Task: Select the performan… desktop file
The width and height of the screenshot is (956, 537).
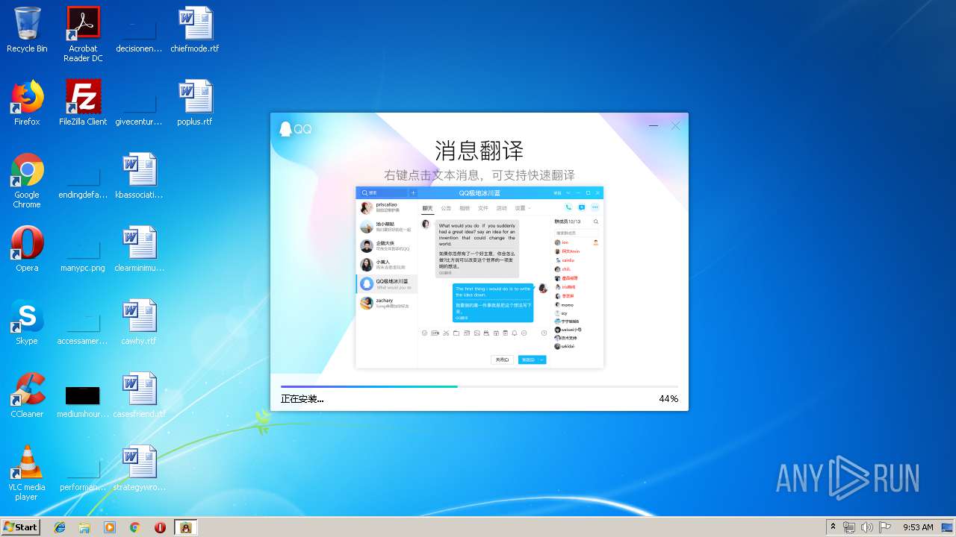Action: coord(83,468)
